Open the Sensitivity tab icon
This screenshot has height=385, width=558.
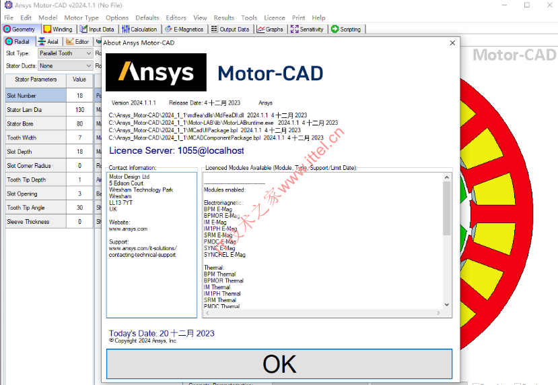294,29
